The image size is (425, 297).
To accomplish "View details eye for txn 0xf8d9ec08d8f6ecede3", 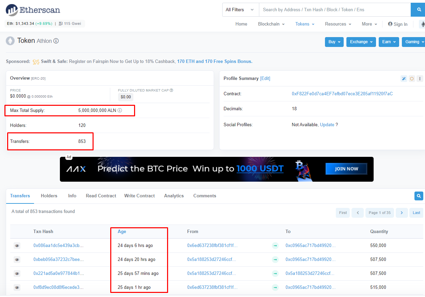I will click(x=17, y=287).
